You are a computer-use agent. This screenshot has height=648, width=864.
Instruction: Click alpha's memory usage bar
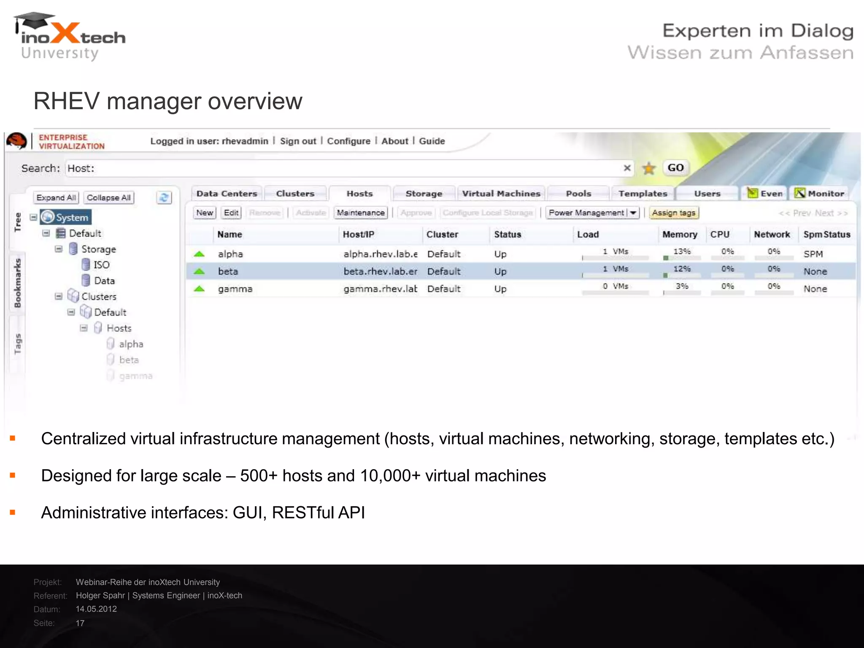[x=682, y=258]
